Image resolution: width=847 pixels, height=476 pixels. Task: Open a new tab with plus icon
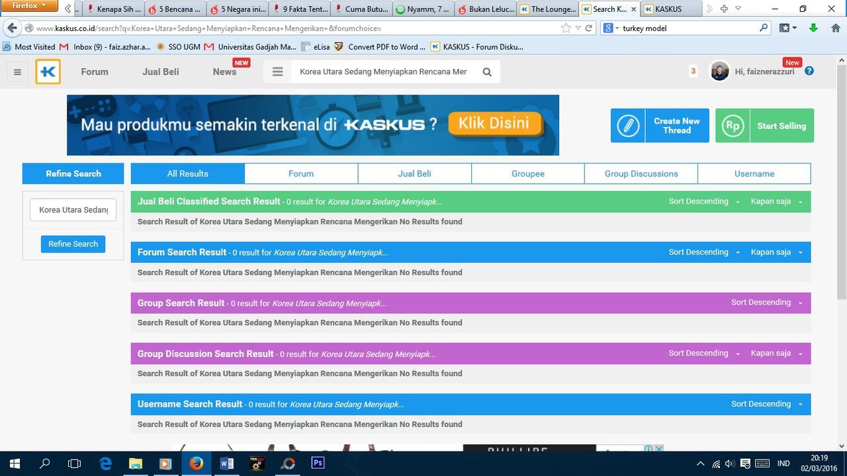click(724, 9)
